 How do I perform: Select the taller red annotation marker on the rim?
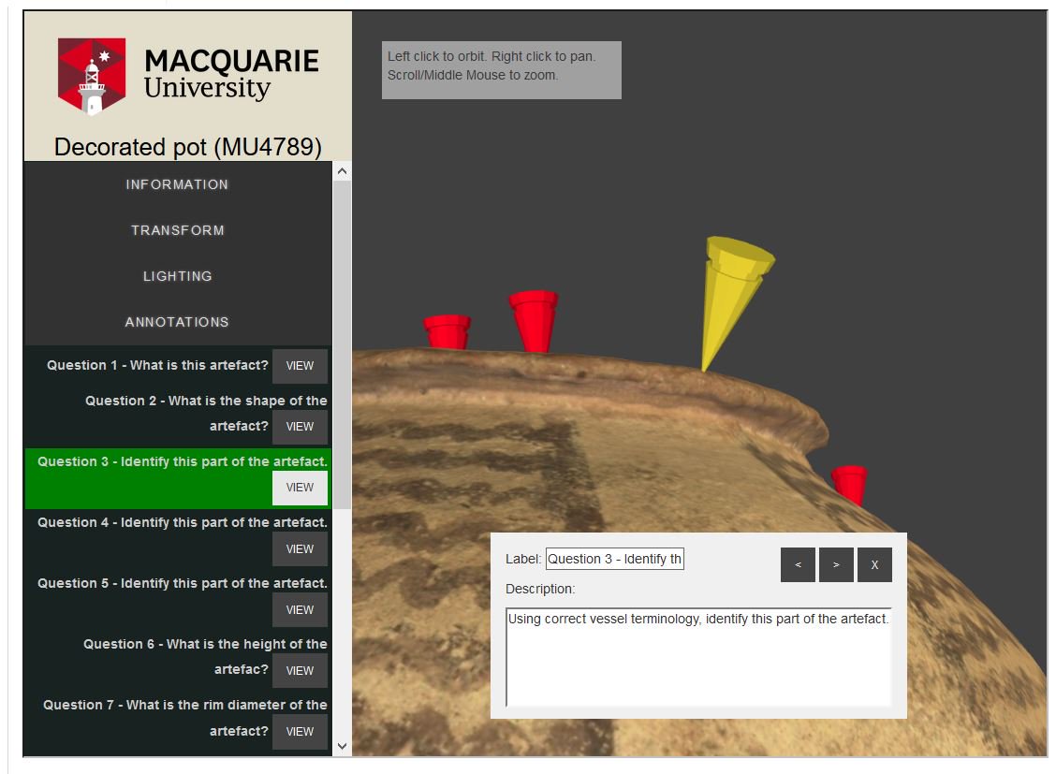534,321
